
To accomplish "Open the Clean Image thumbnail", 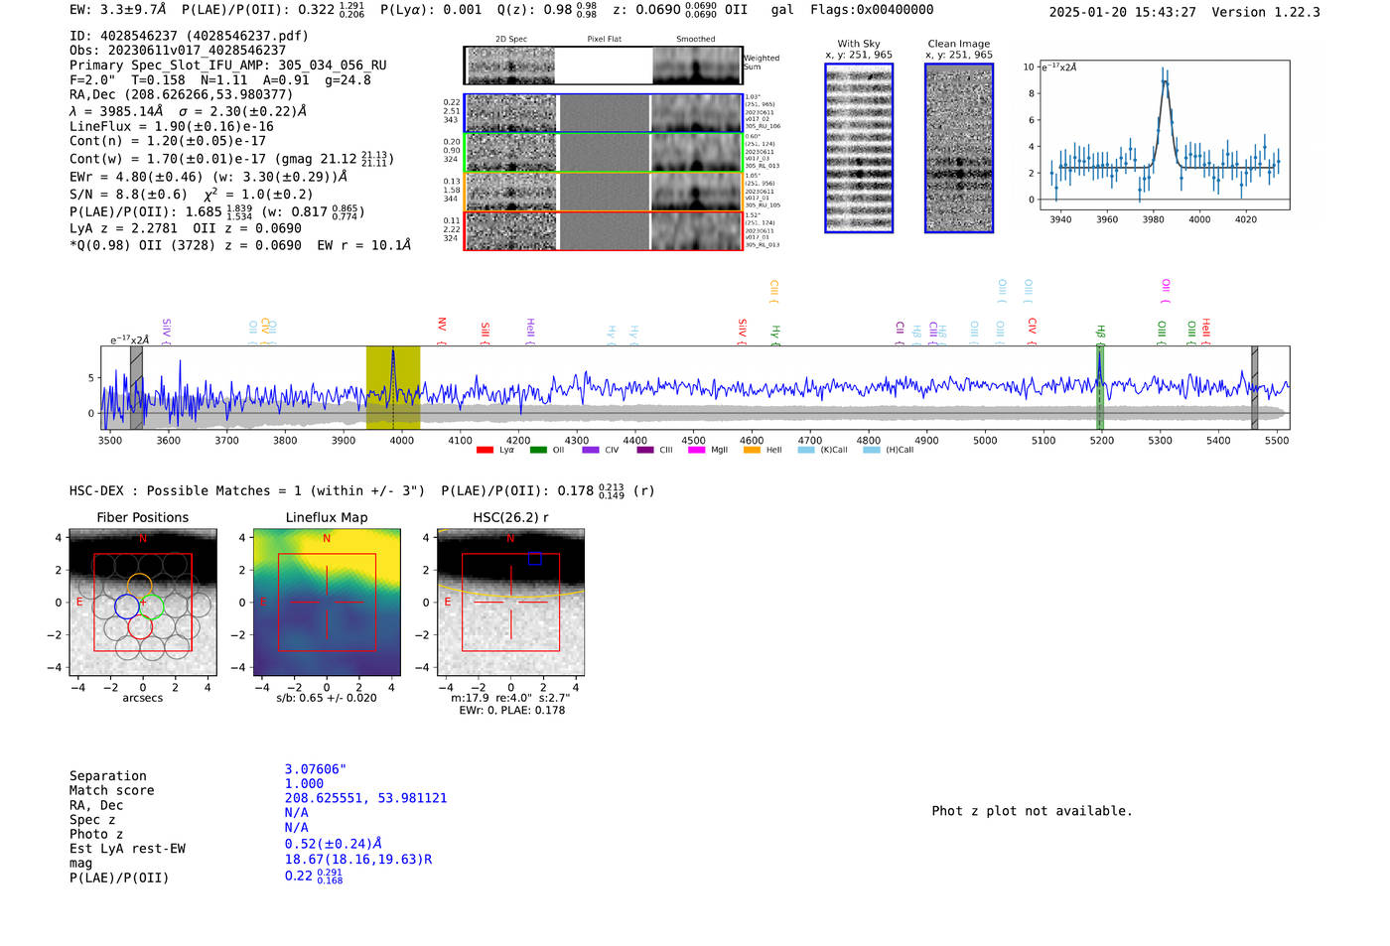I will tap(958, 148).
